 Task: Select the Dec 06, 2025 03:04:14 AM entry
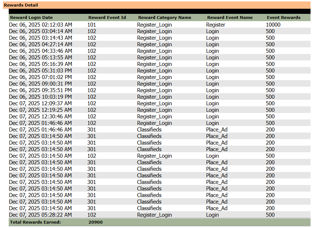(40, 31)
